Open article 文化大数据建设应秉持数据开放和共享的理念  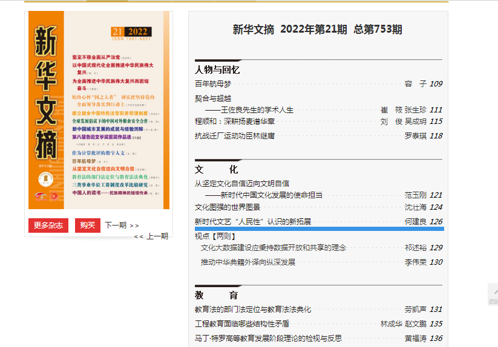click(x=274, y=248)
